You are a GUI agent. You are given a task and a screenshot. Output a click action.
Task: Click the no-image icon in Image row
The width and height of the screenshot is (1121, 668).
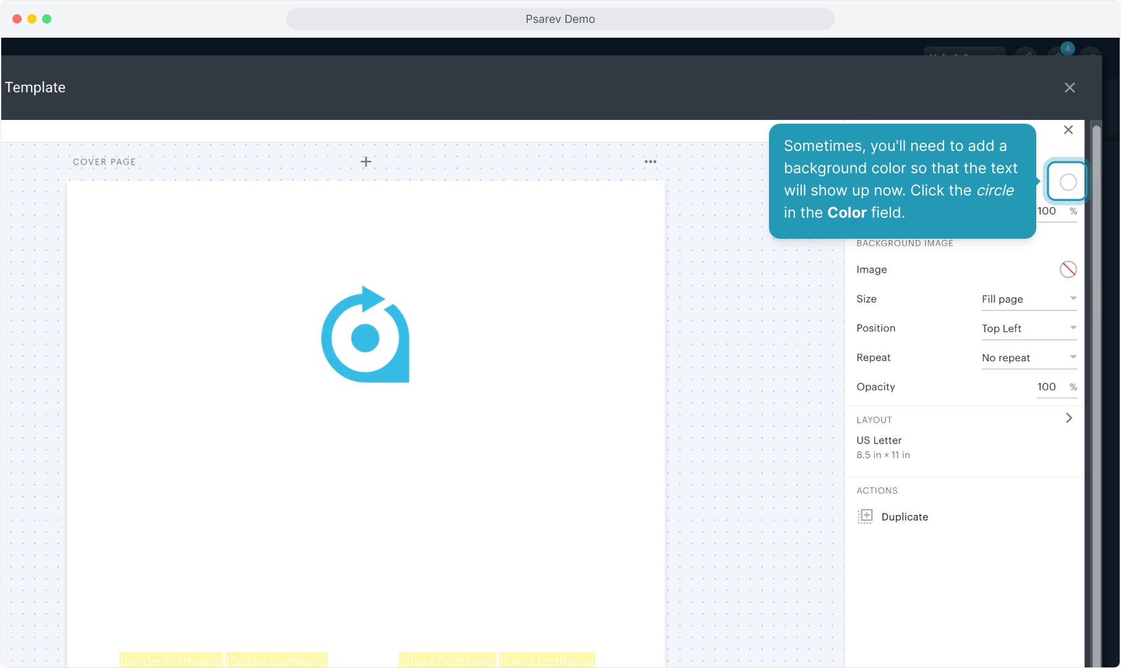pos(1068,270)
